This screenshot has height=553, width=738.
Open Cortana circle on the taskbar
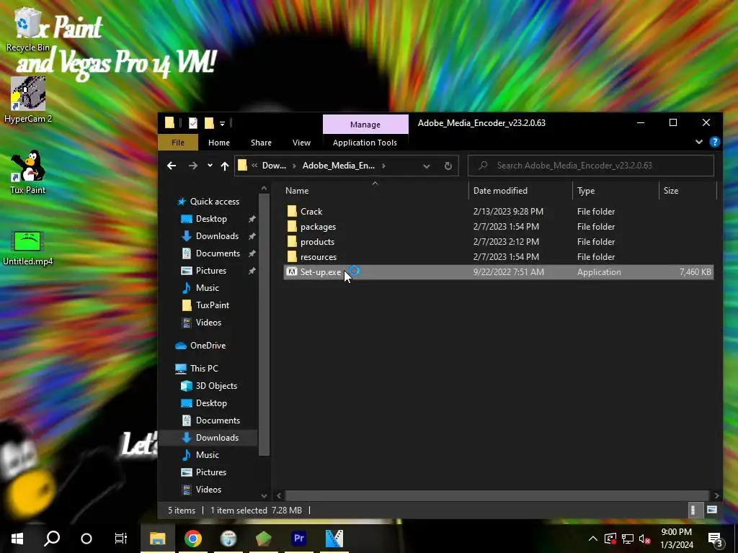(86, 538)
